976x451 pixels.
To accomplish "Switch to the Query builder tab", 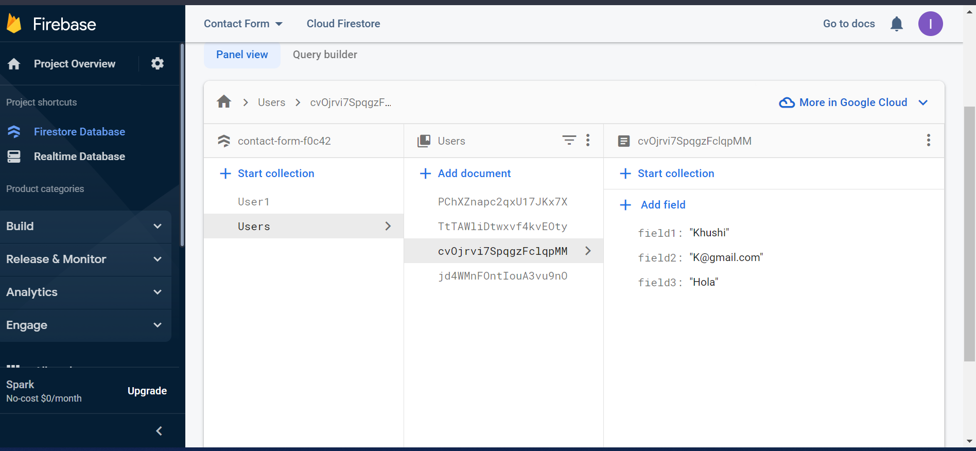I will click(325, 55).
